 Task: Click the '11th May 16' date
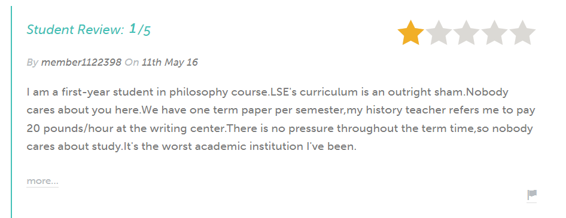click(x=170, y=62)
